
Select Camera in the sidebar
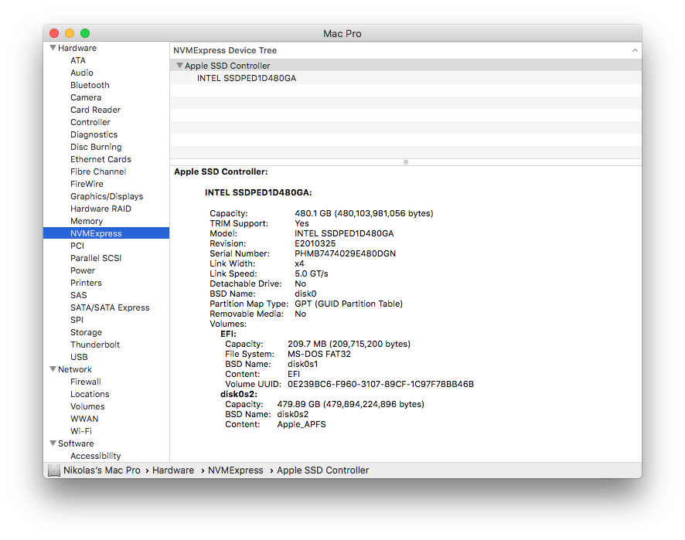pyautogui.click(x=86, y=97)
